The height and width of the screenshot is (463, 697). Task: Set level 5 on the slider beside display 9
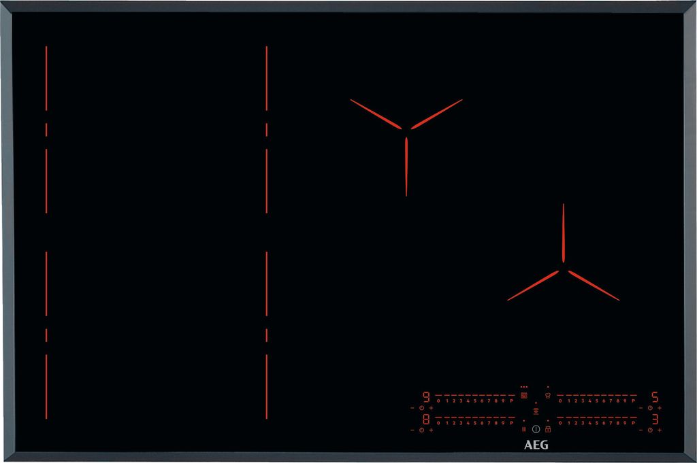tap(474, 400)
